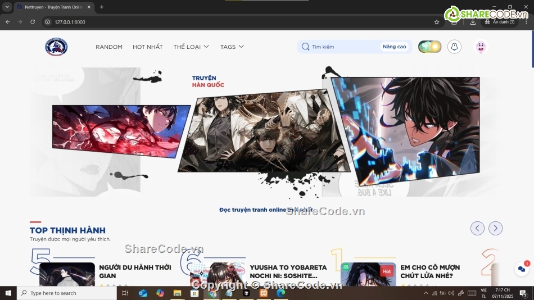Open the Người Du Hành Thời Gian title
Screen dimensions: 534x300
click(x=135, y=271)
